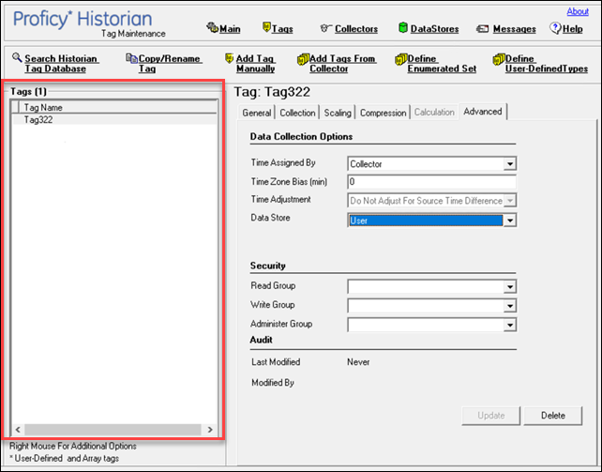
Task: Expand the Time Assigned By dropdown
Action: pos(510,164)
